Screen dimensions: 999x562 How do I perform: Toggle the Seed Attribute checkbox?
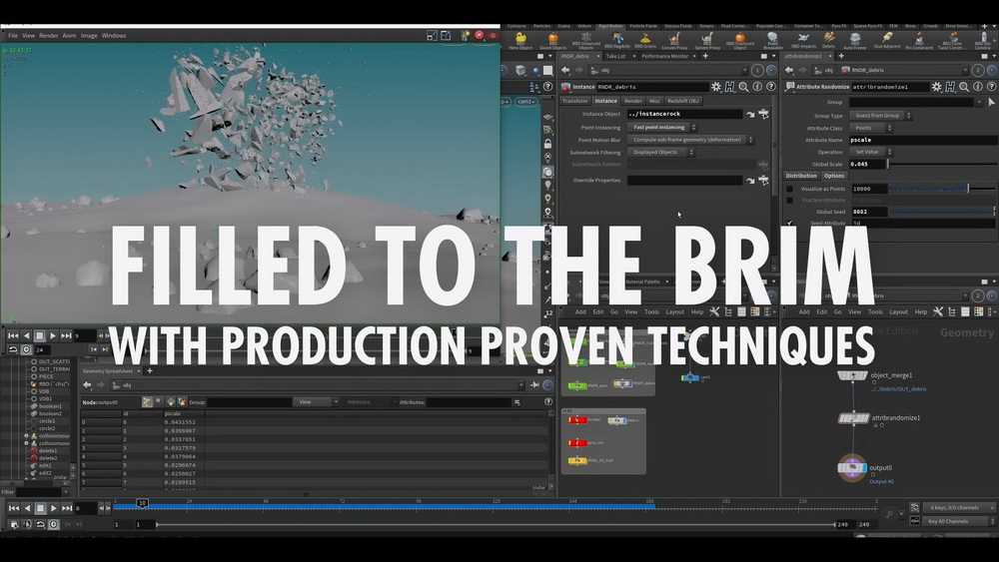790,223
